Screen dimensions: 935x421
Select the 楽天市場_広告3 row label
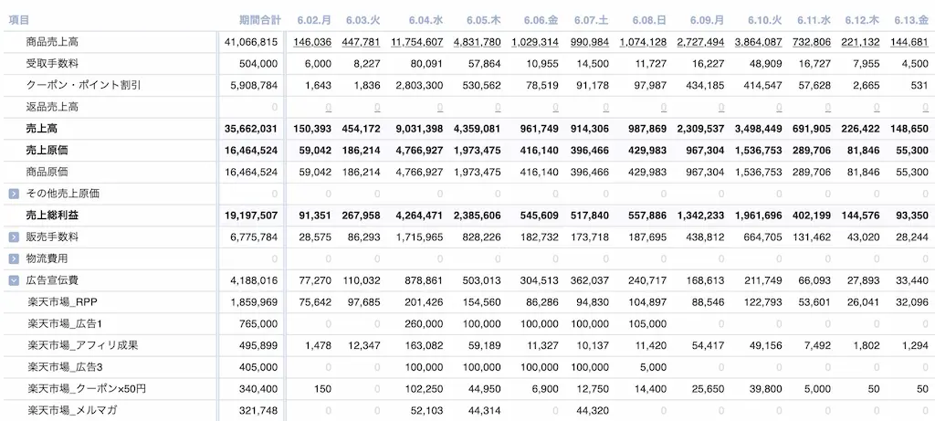[x=65, y=367]
